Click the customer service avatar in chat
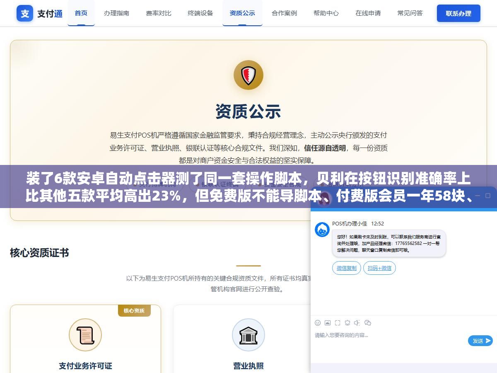 [x=322, y=230]
